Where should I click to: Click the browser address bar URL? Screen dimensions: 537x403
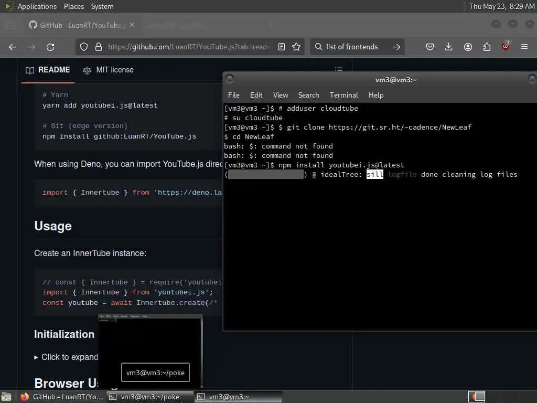click(189, 47)
